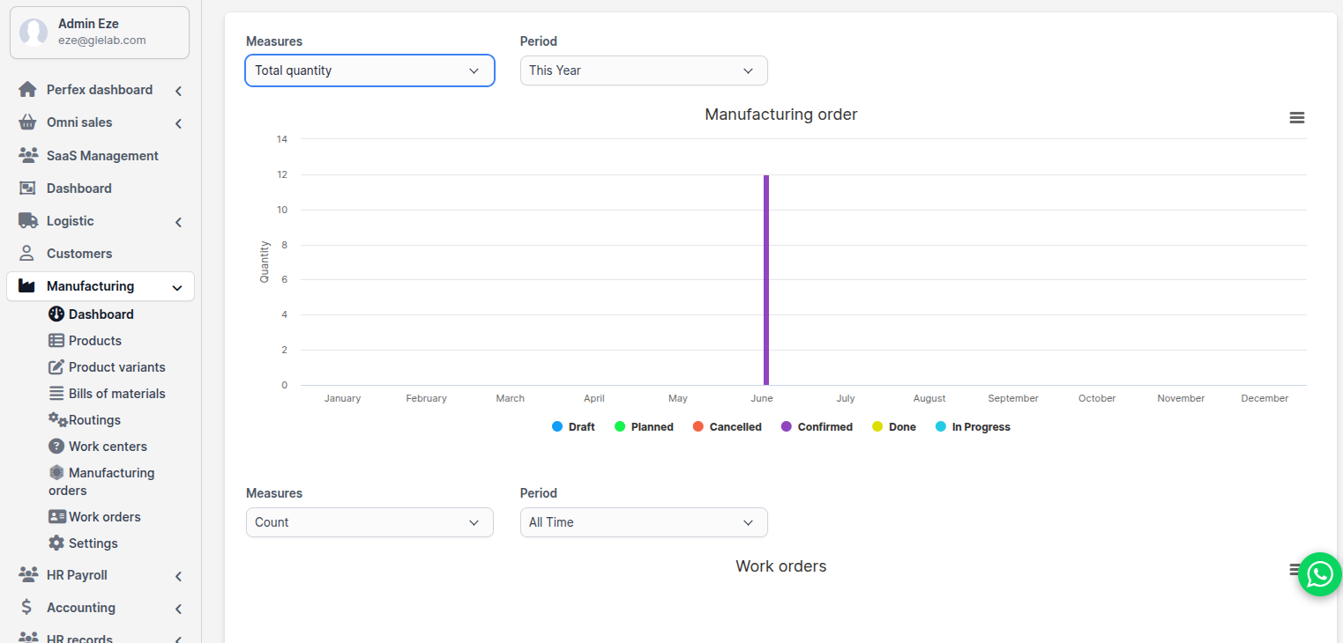The width and height of the screenshot is (1343, 643).
Task: Click the Cancelled legend color marker
Action: [x=698, y=427]
